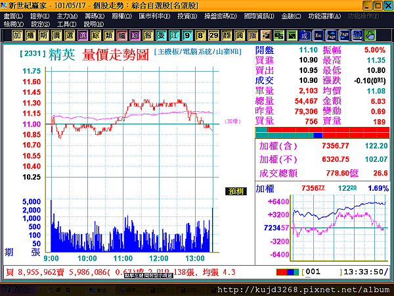Open the 工具(T) menu
Image resolution: width=394 pixels, height=296 pixels.
66,24
